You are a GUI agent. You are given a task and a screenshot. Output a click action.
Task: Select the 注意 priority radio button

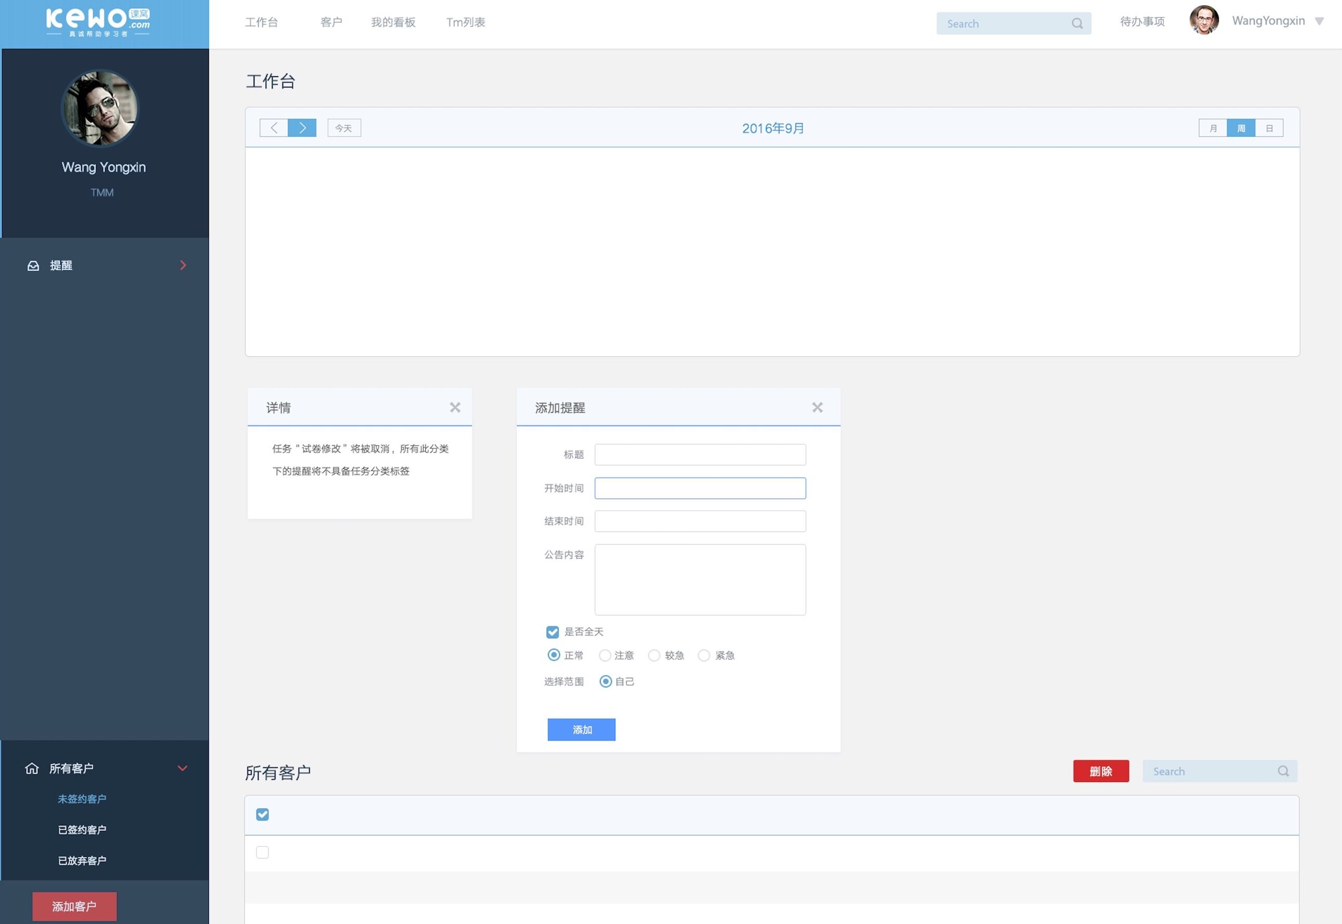point(604,655)
